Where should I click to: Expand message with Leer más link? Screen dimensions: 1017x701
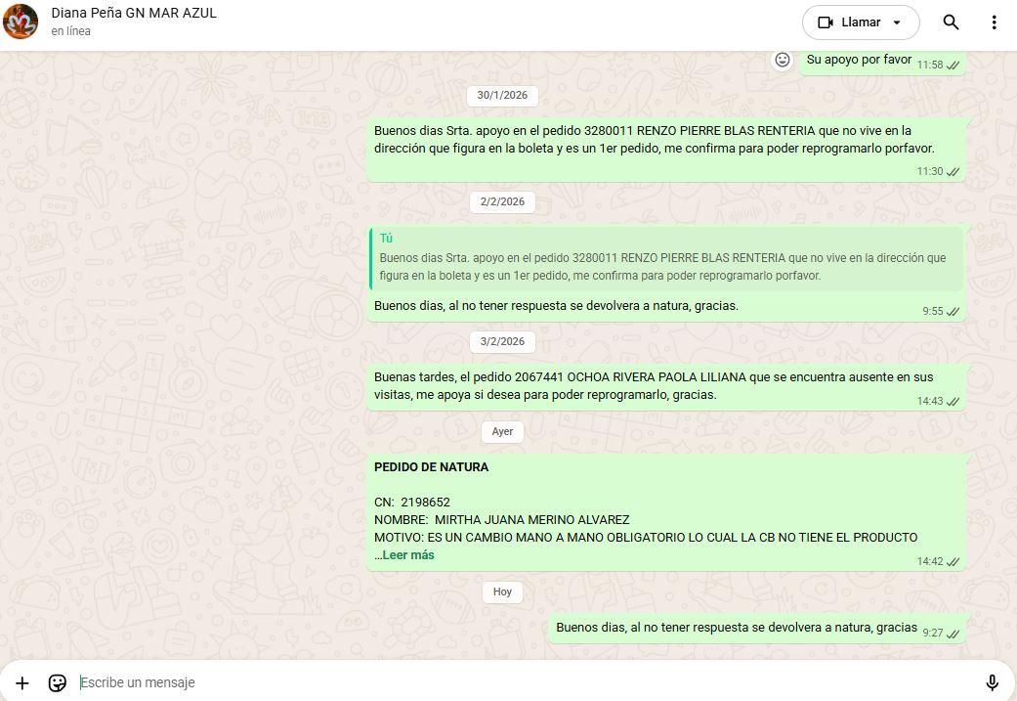pyautogui.click(x=407, y=554)
